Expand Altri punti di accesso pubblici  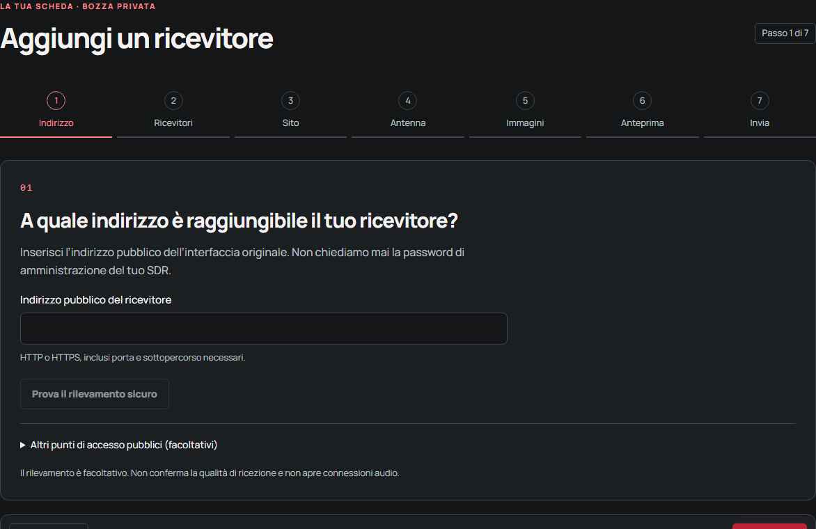(x=118, y=445)
